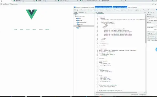Expand the Watch section

[x=150, y=15]
